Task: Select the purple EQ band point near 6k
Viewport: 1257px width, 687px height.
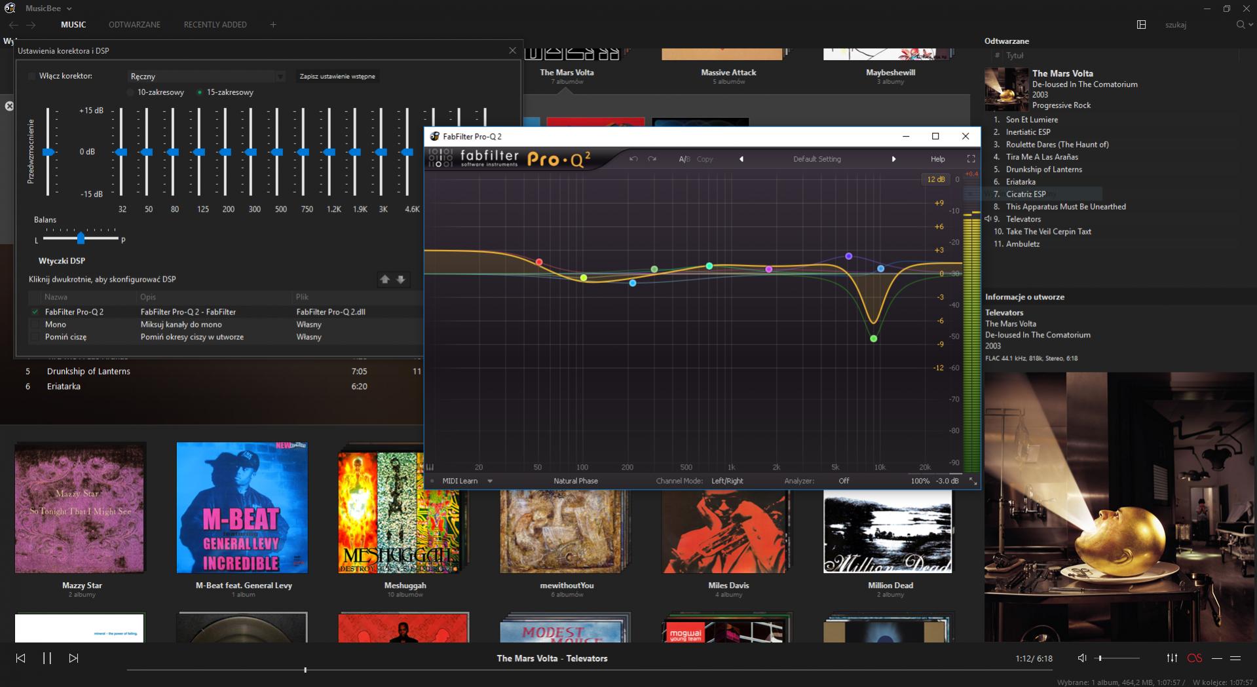Action: click(849, 256)
